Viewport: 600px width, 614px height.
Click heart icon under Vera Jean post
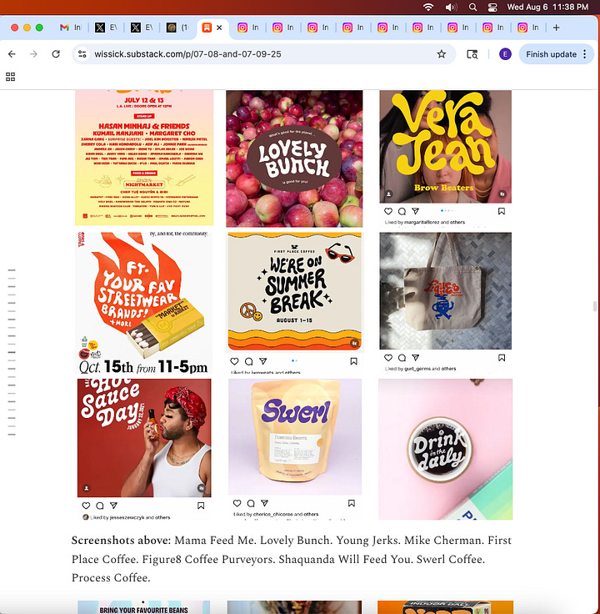click(x=388, y=211)
